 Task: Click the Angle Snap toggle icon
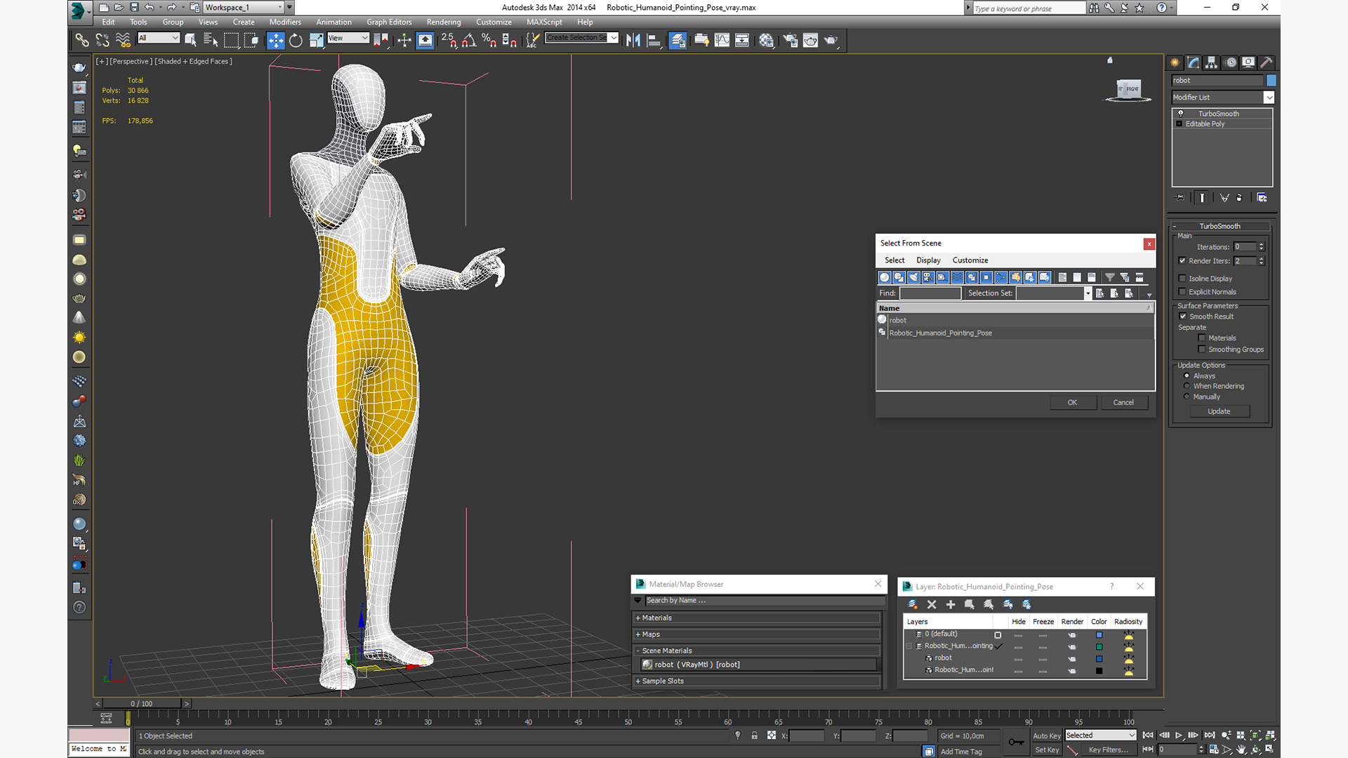point(469,40)
